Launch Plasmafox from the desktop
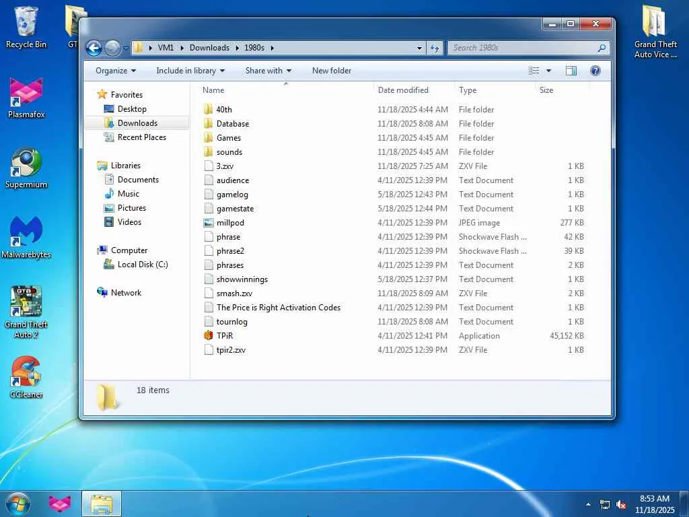 pos(26,98)
